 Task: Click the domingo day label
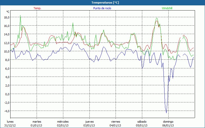point(168,122)
